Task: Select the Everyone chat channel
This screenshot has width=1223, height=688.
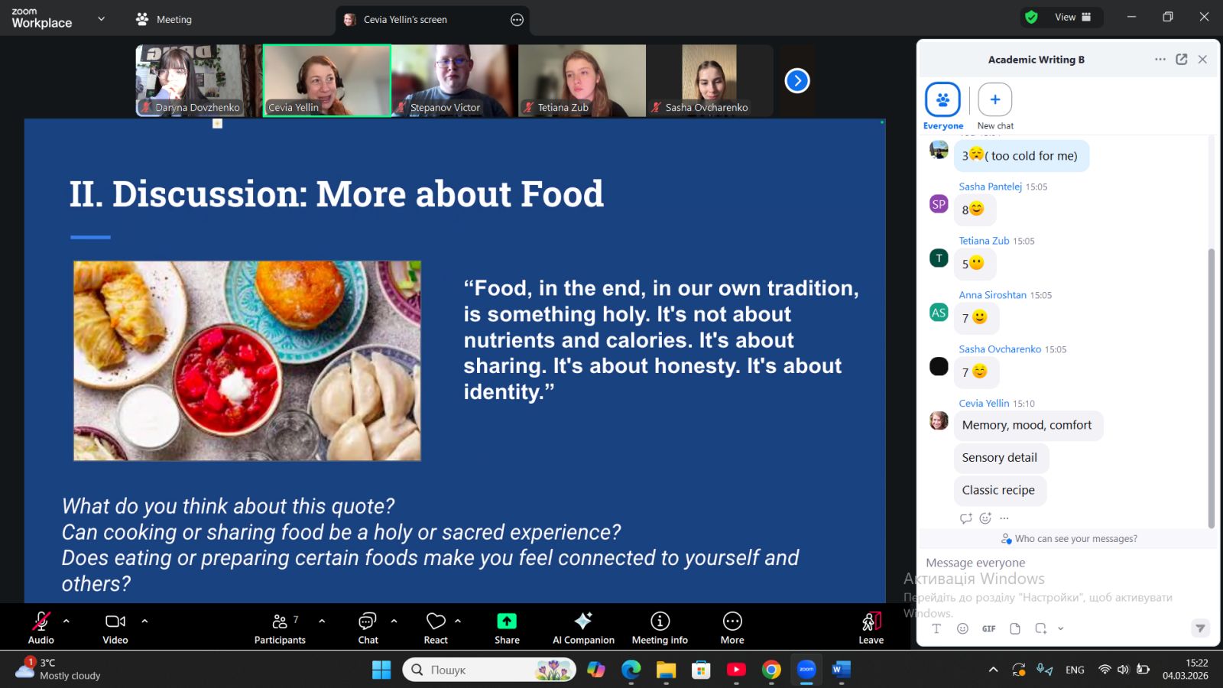Action: (942, 100)
